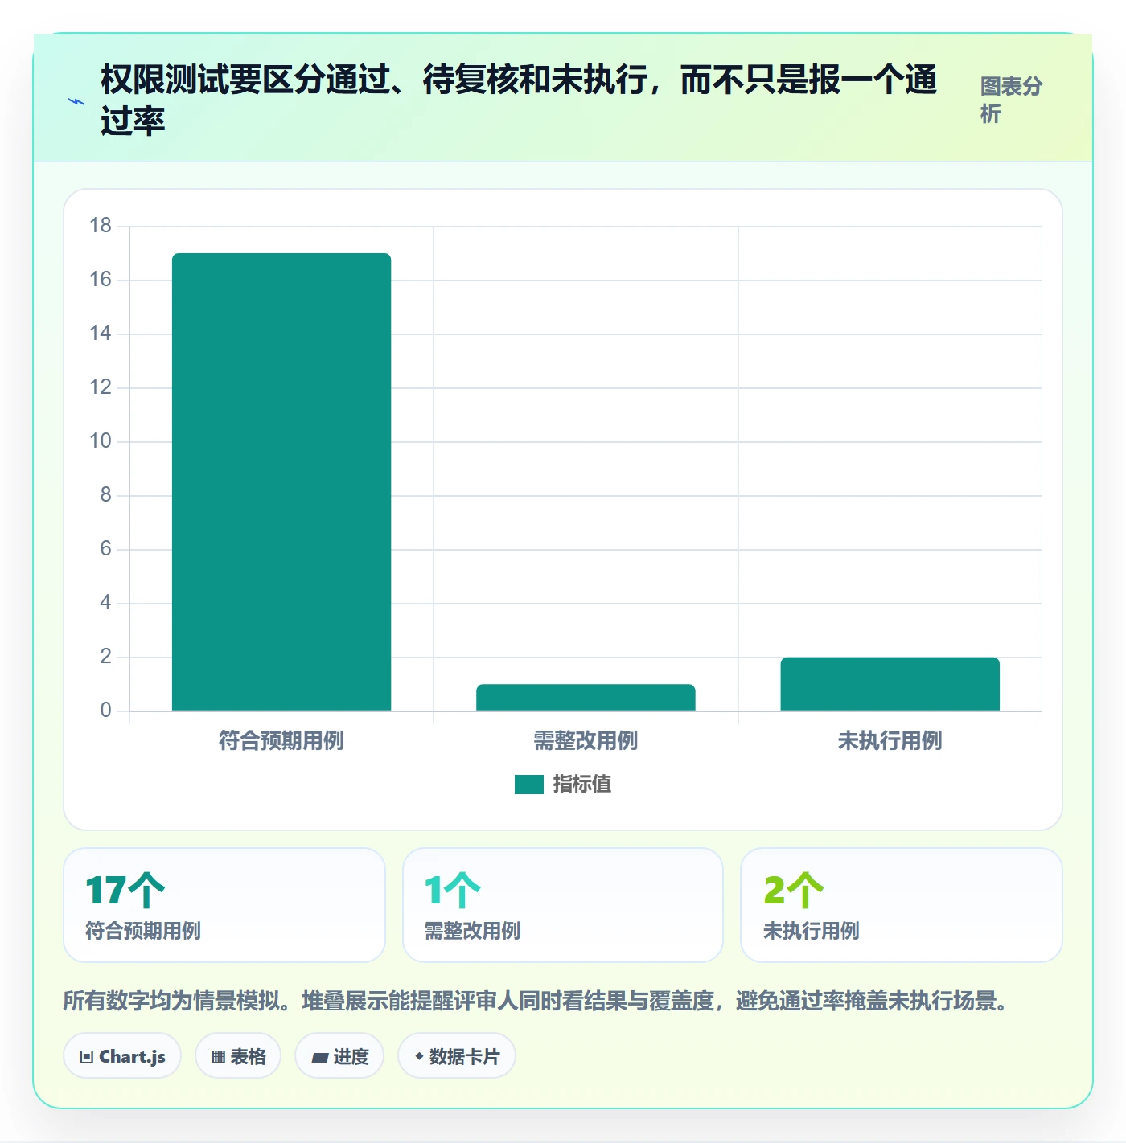
Task: Click the Chart.js tag chip
Action: point(122,1056)
